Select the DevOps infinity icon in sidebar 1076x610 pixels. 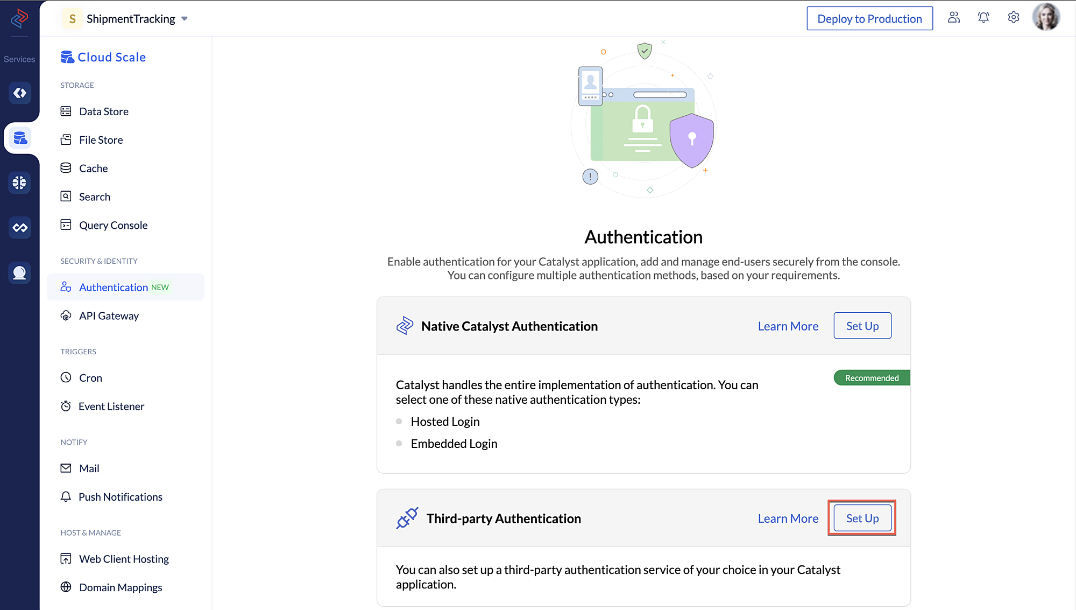(19, 227)
